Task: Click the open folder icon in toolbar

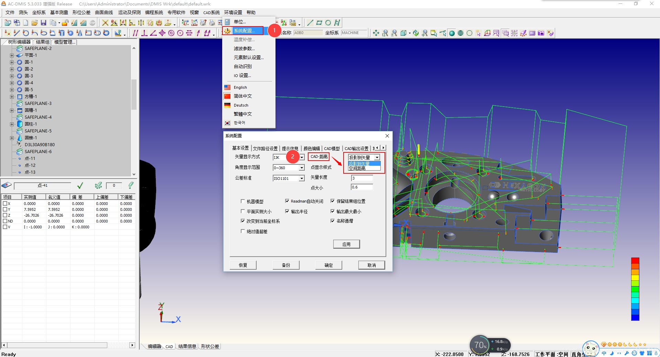Action: [34, 23]
